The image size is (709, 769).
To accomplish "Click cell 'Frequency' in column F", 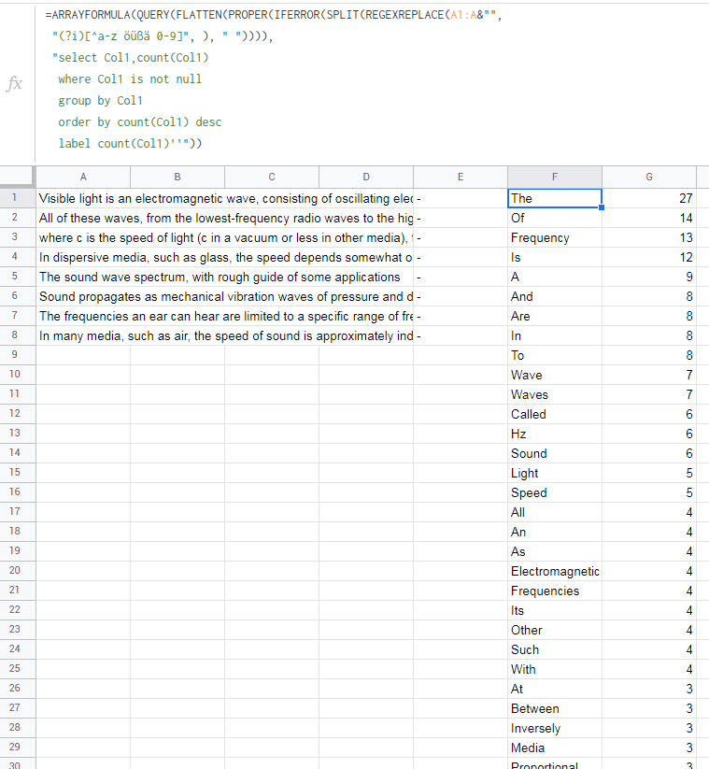I will pyautogui.click(x=555, y=237).
